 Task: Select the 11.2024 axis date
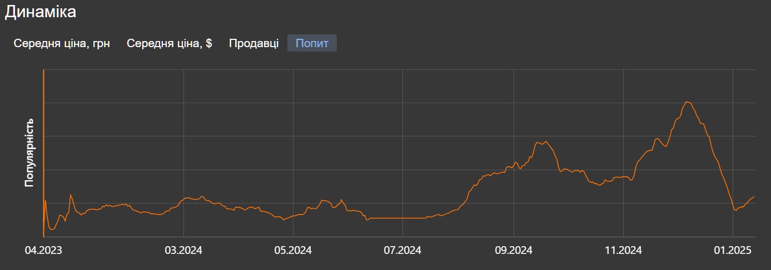(624, 251)
